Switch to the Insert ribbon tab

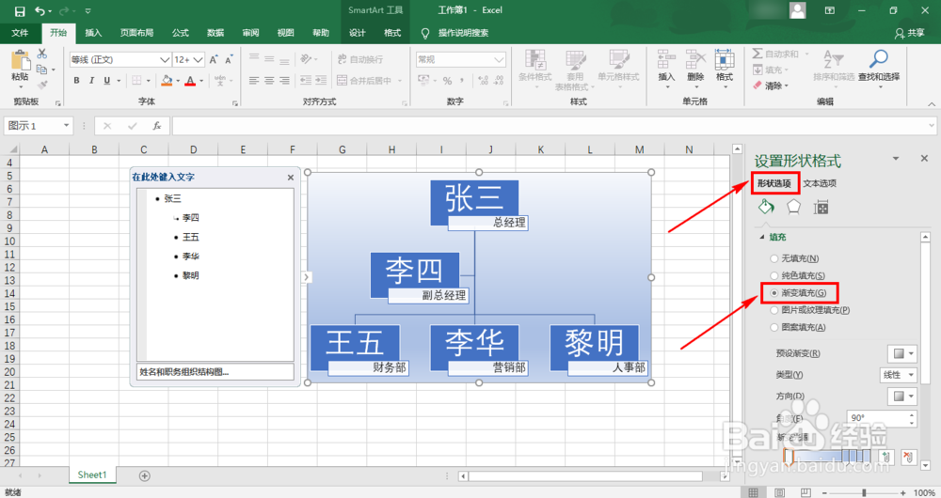(93, 33)
